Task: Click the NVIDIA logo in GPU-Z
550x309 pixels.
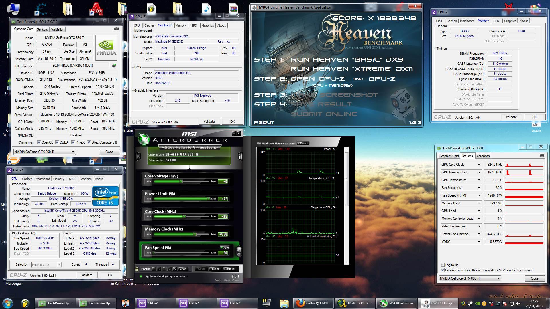Action: click(106, 48)
